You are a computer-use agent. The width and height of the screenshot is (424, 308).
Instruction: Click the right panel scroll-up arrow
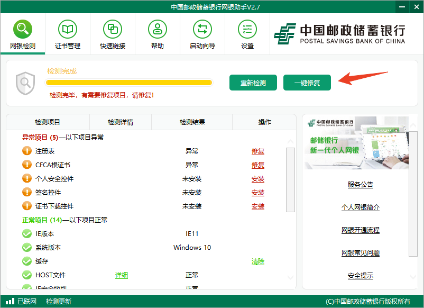pyautogui.click(x=413, y=125)
